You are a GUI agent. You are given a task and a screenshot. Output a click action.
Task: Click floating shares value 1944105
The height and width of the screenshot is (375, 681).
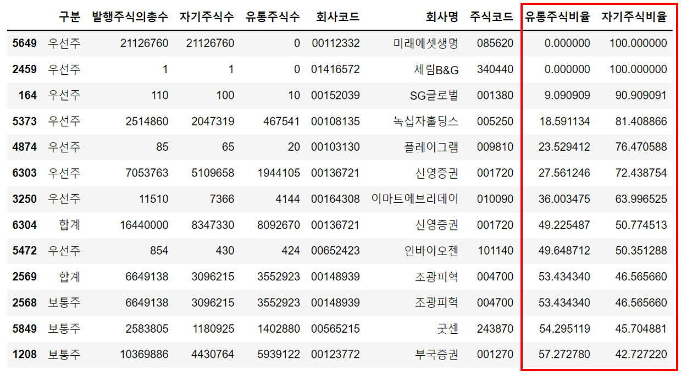(279, 173)
